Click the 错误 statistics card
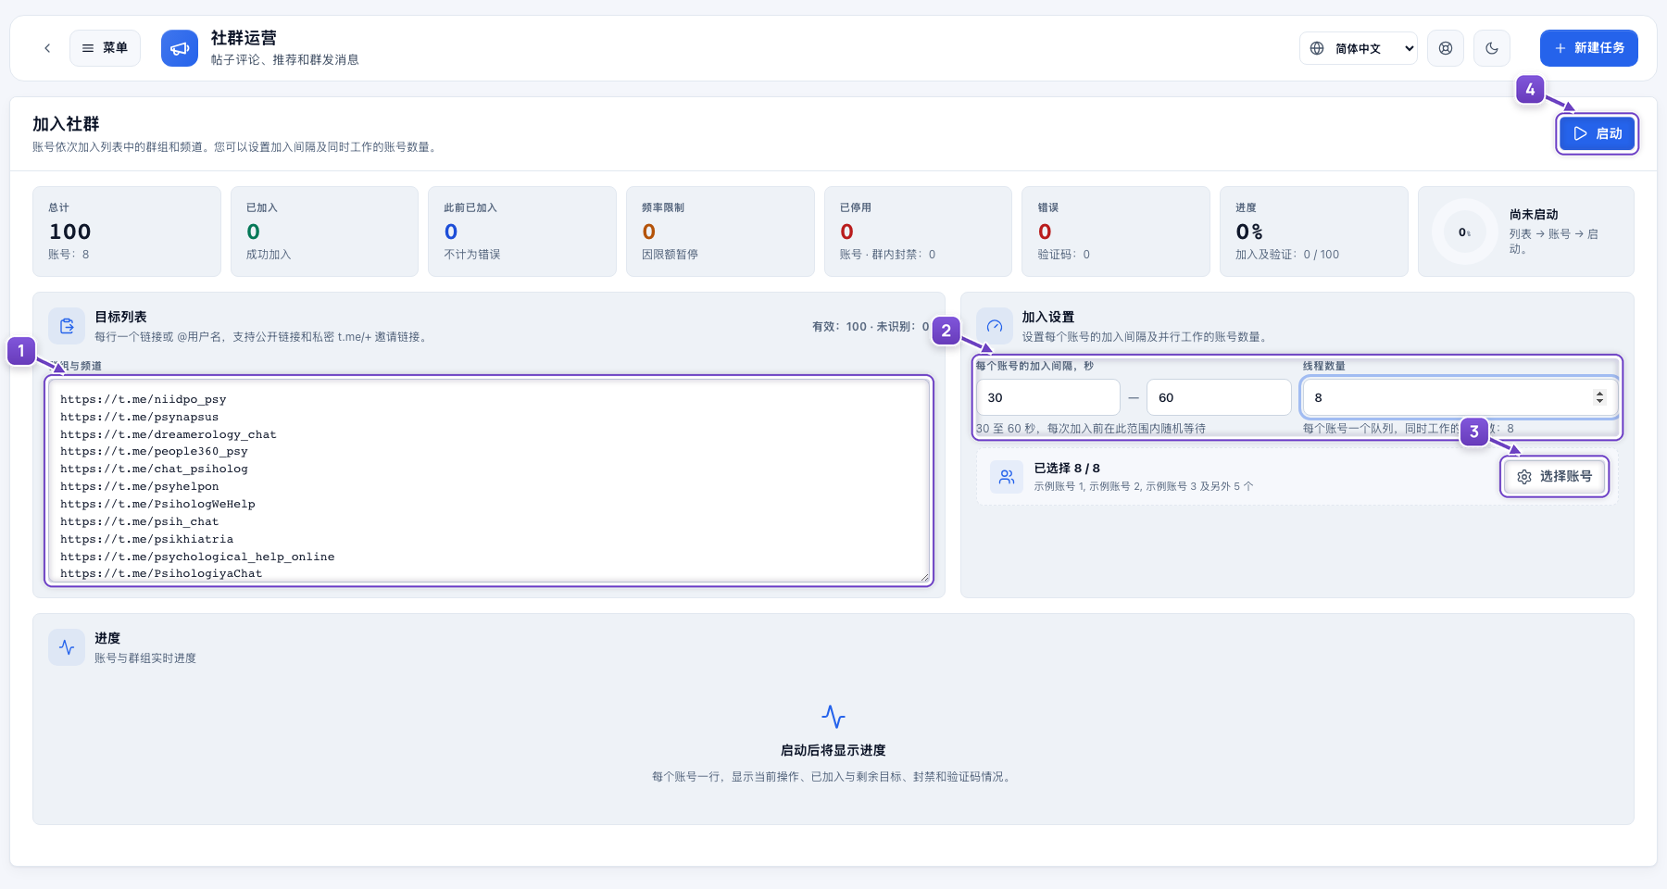Screen dimensions: 1667x889 pos(1116,232)
